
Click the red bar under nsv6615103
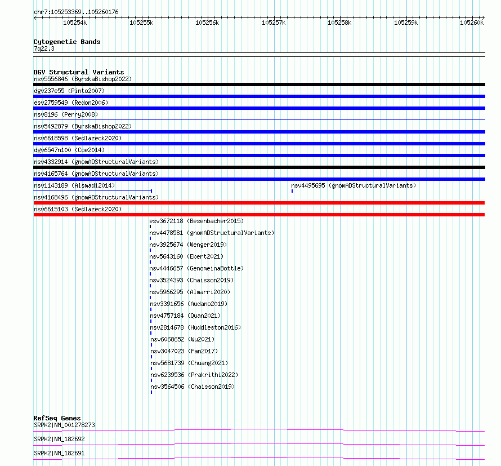point(259,215)
